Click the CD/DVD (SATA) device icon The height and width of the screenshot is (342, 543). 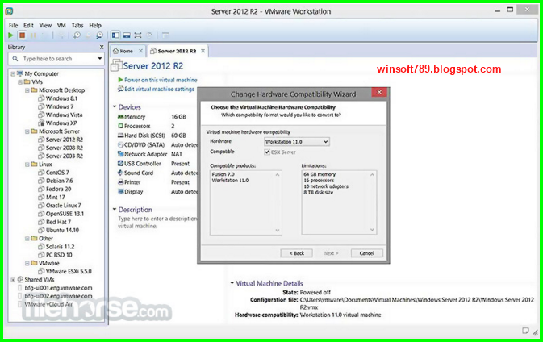(x=120, y=144)
